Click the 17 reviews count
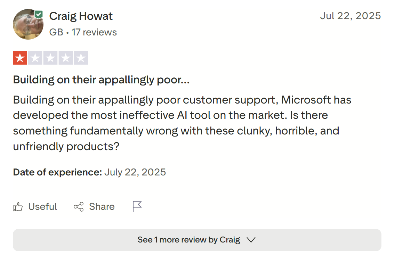395x255 pixels. (x=94, y=32)
